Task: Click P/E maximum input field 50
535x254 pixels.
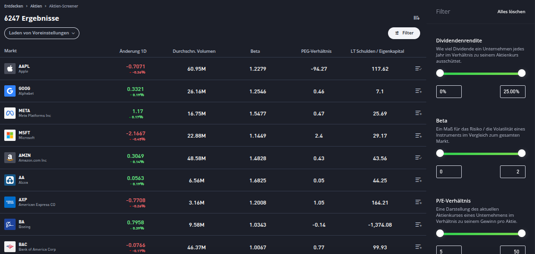Action: tap(513, 250)
